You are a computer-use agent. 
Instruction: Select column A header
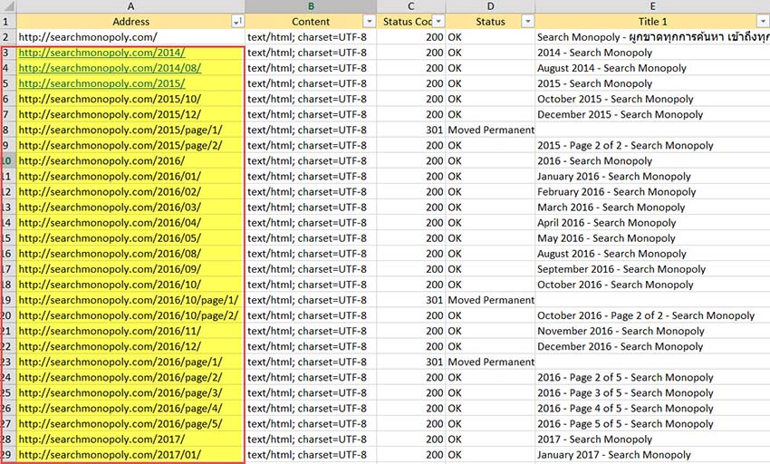click(130, 6)
